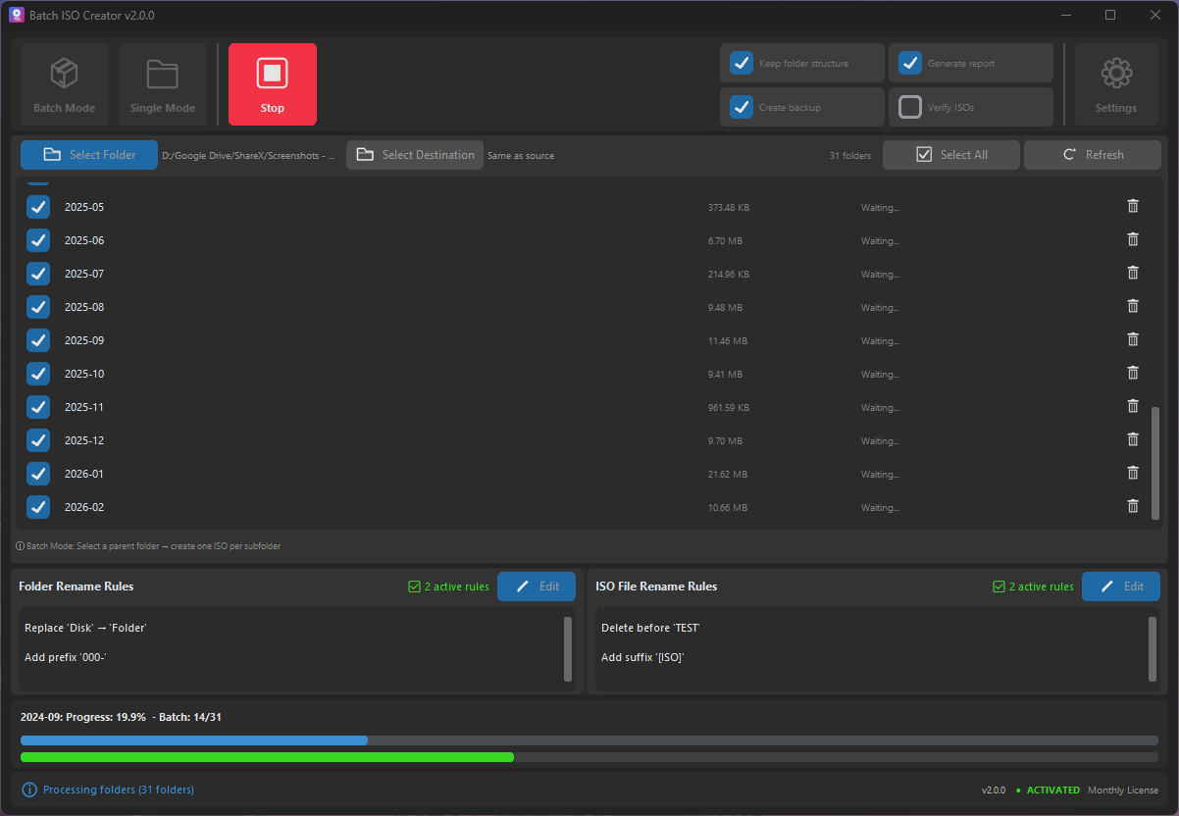Delete the 2026-02 row with trash icon
This screenshot has width=1179, height=816.
coord(1133,506)
